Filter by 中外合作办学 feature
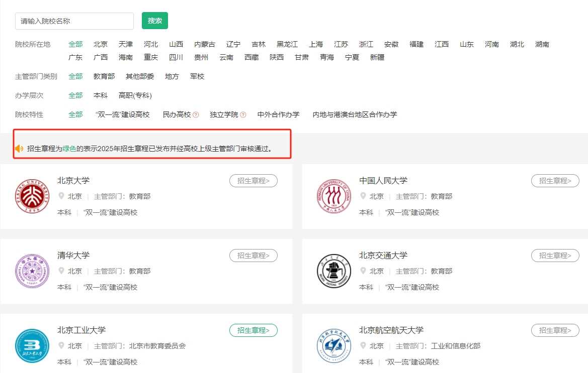 coord(278,114)
